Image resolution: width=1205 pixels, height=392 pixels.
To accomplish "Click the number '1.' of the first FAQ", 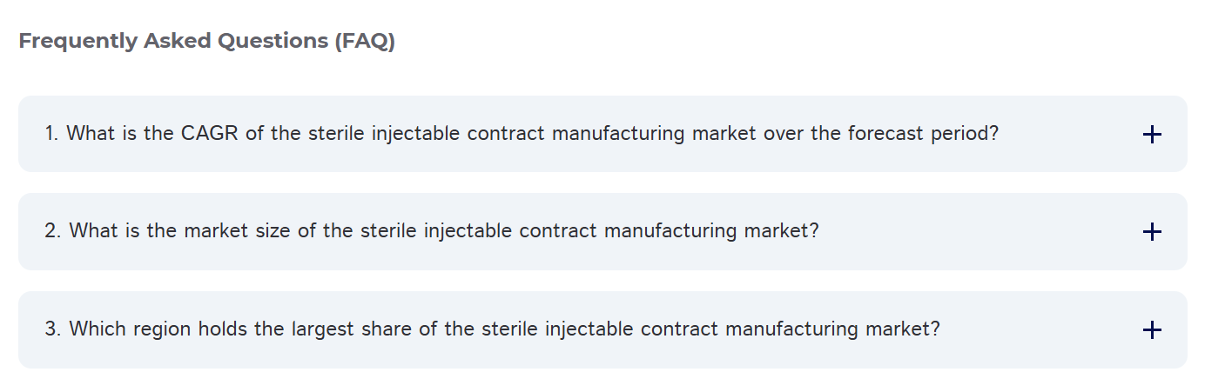I will click(51, 134).
